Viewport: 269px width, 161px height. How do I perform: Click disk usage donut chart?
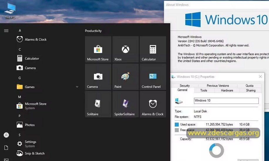216,150
